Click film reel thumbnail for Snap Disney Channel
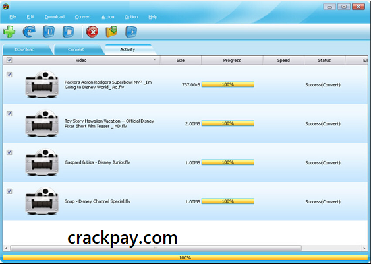This screenshot has width=371, height=264. pyautogui.click(x=42, y=201)
